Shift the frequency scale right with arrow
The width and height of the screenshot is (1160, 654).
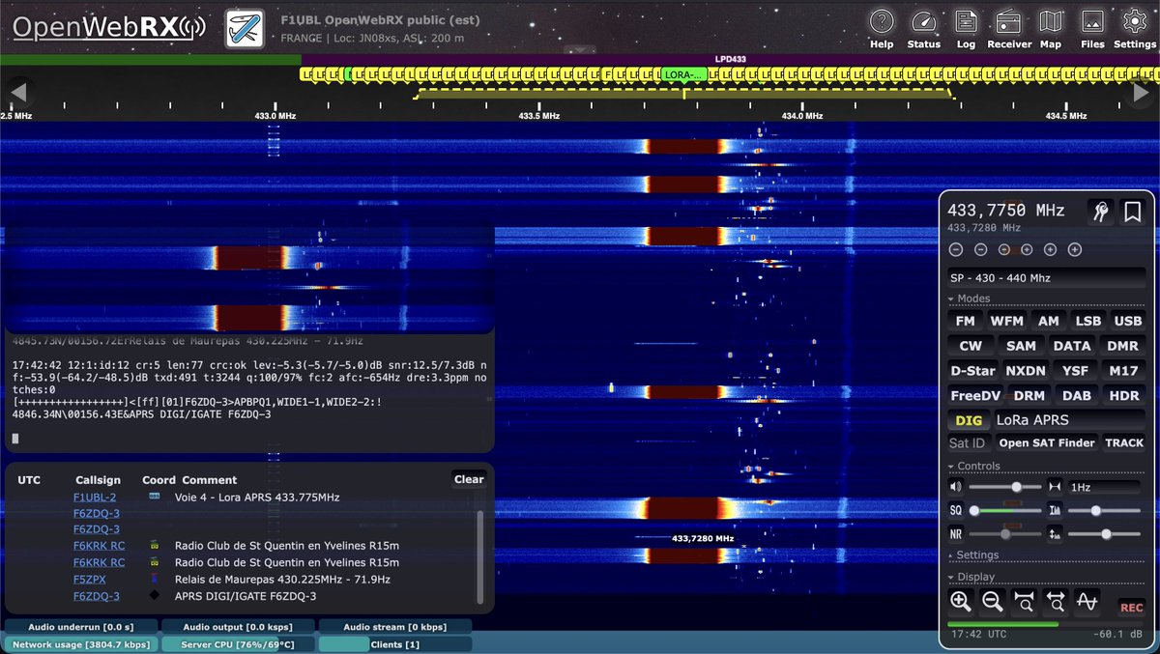pos(1140,93)
